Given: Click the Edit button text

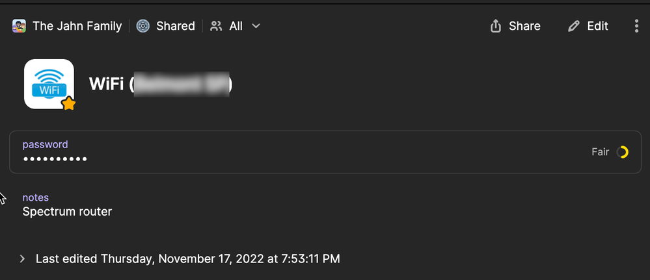Looking at the screenshot, I should tap(597, 26).
